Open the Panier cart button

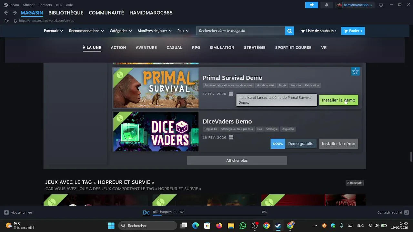coord(353,31)
